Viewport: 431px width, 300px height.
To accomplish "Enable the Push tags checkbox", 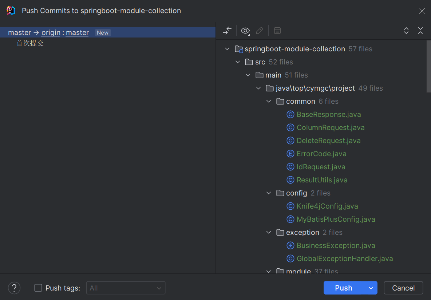I will (x=38, y=288).
